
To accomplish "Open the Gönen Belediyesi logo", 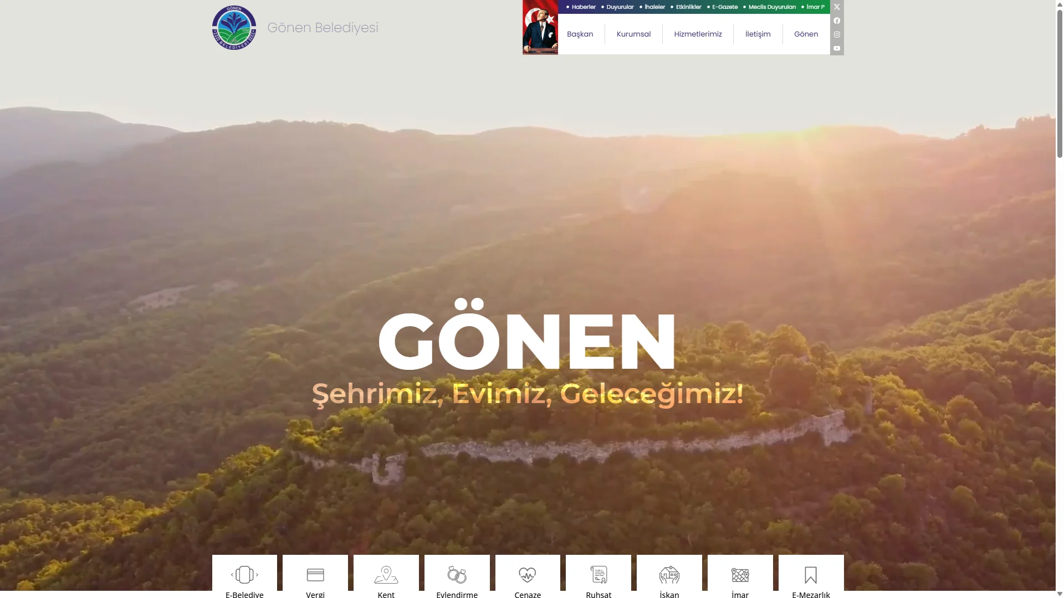I will (x=233, y=27).
